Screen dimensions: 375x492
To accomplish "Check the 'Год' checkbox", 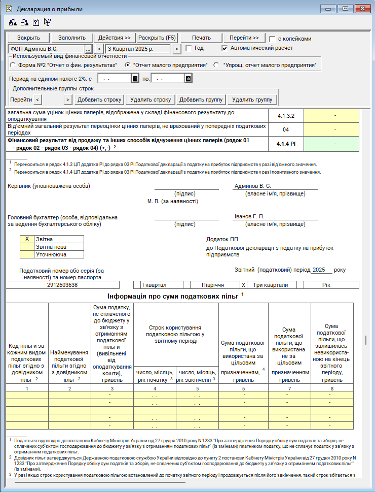I will pyautogui.click(x=189, y=48).
